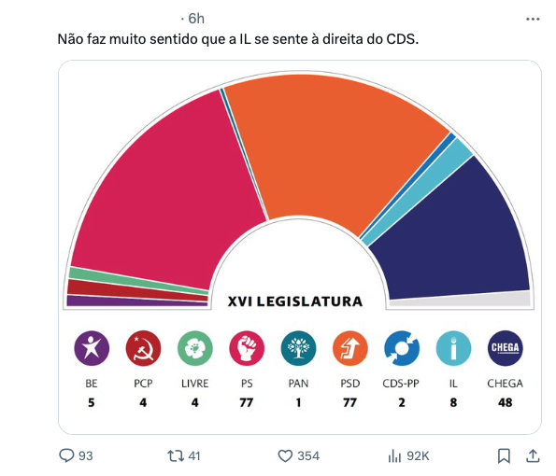The width and height of the screenshot is (556, 476).
Task: Click the PSD orange arrow logo
Action: coord(350,348)
